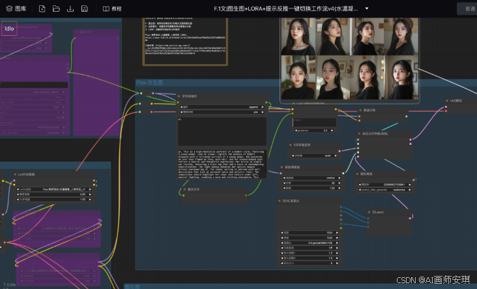
Task: Click the T: 0.00s timer text
Action: point(9,285)
